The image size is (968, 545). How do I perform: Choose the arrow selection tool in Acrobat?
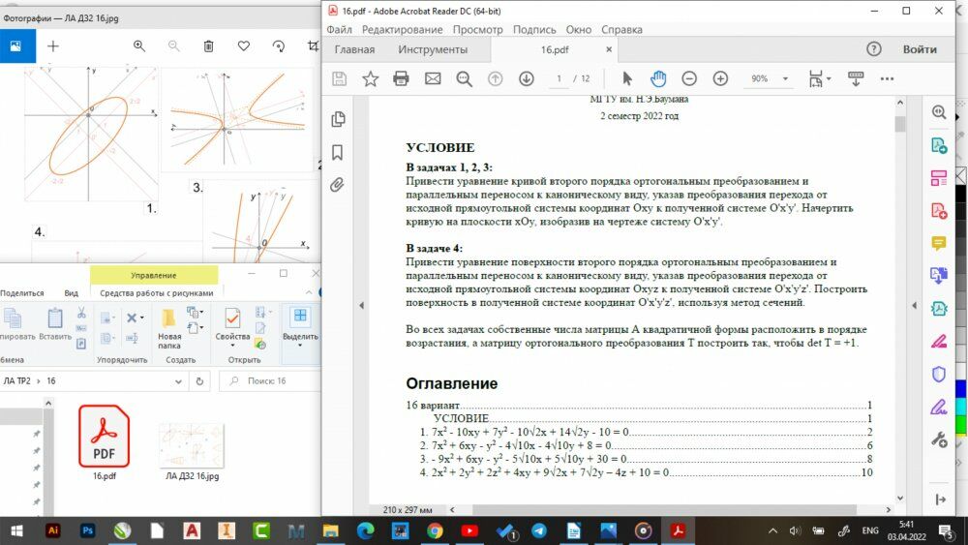pos(626,78)
